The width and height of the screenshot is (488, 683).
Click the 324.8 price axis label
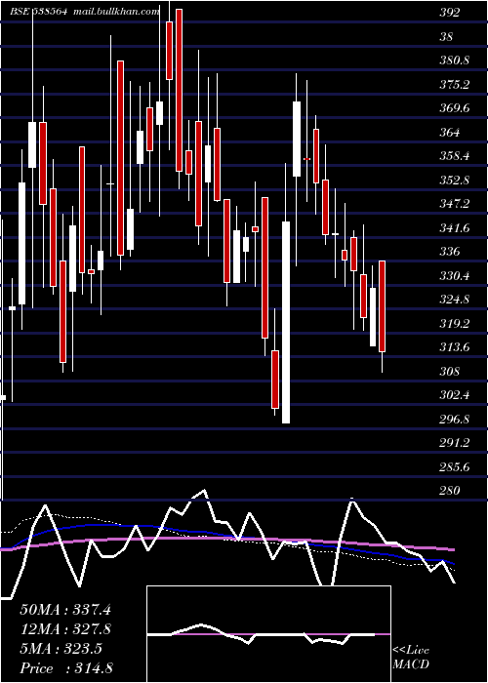click(454, 300)
